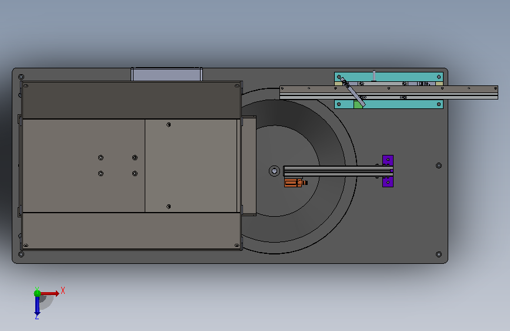Pick the bottom-left corner mounting hole of the base
The height and width of the screenshot is (331, 510).
(x=21, y=254)
